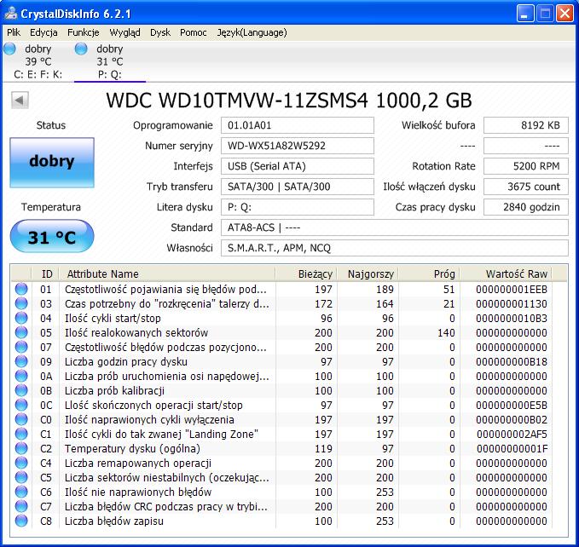579x547 pixels.
Task: Select 'Liczba prób kalibracji' attribute name
Action: point(114,390)
